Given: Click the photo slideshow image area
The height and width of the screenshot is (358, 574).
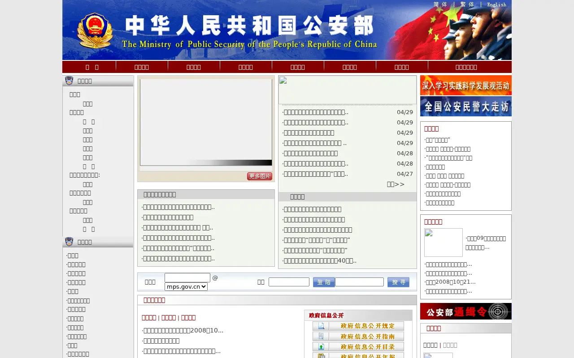Looking at the screenshot, I should coord(206,123).
